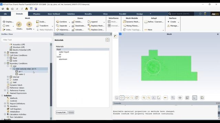The width and height of the screenshot is (220, 123).
Task: Open the Task Page help icon
Action: pos(108,40)
